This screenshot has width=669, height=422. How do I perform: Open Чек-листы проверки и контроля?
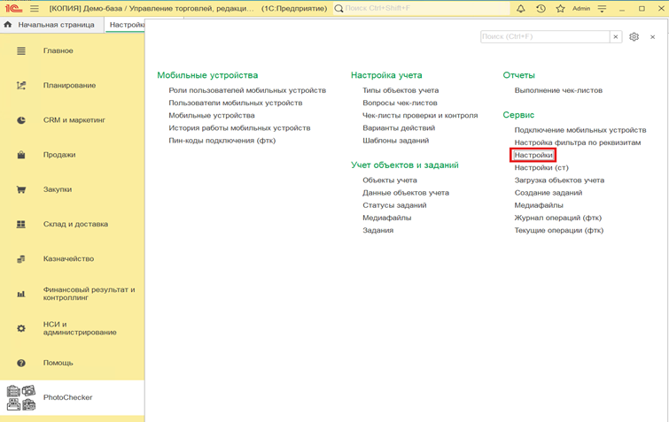419,115
